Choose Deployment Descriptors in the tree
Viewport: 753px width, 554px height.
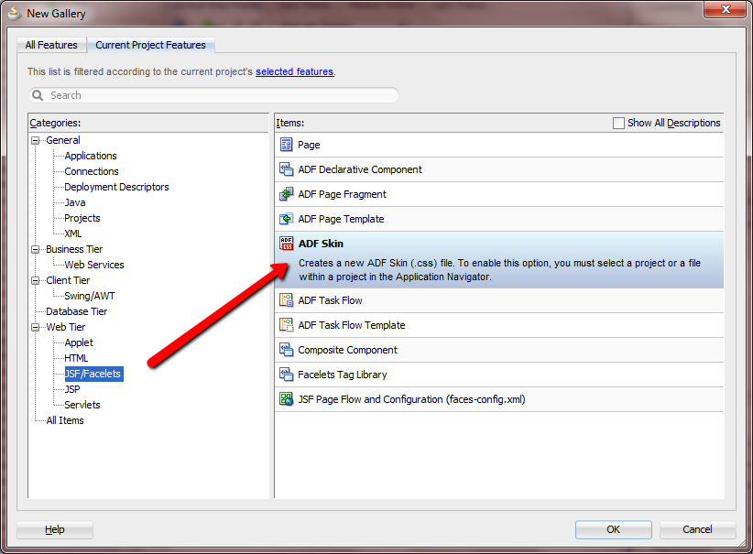[116, 187]
